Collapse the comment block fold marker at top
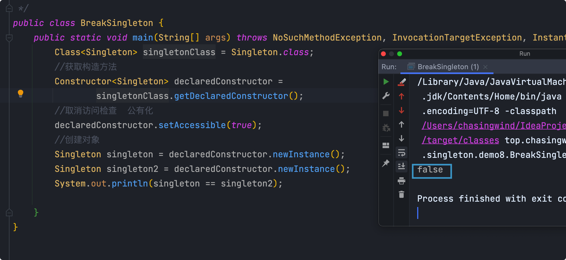This screenshot has width=566, height=260. tap(9, 8)
